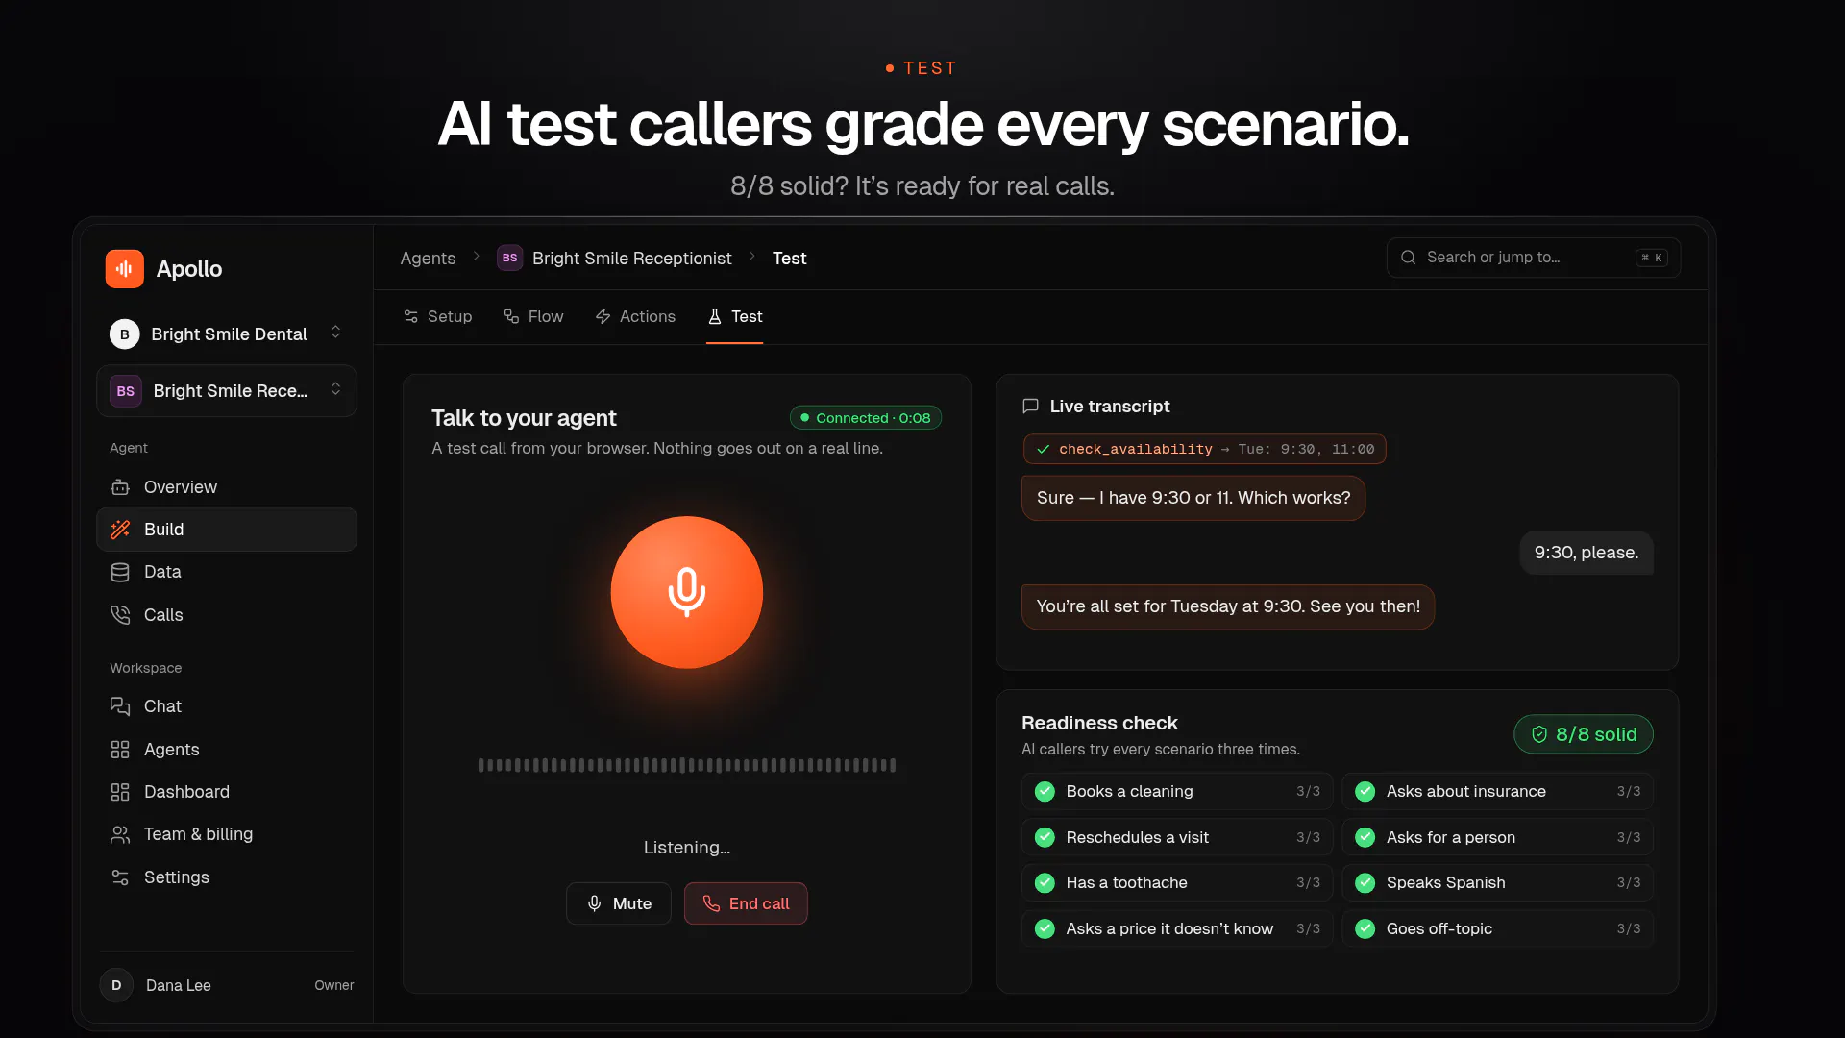This screenshot has width=1845, height=1038.
Task: Select the Test tab
Action: [x=735, y=316]
